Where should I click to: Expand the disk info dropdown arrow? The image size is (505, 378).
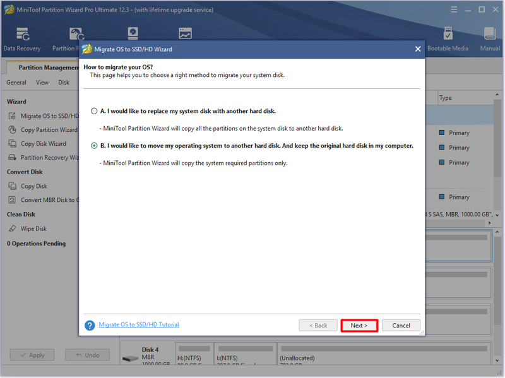pos(497,215)
